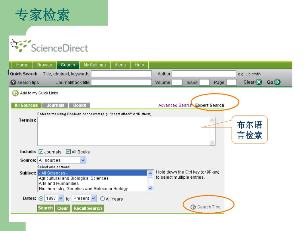The height and width of the screenshot is (231, 308).
Task: Click the Journal/book title field
Action: [x=122, y=82]
